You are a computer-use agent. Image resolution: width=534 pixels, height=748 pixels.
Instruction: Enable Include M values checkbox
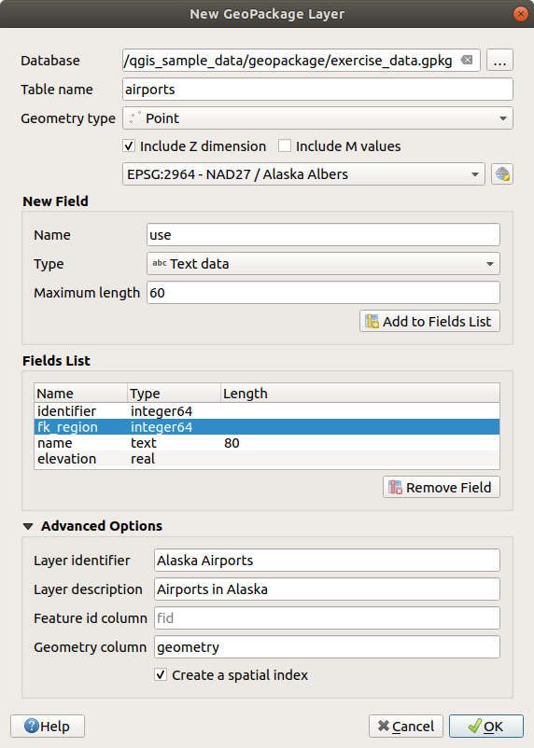(x=285, y=146)
